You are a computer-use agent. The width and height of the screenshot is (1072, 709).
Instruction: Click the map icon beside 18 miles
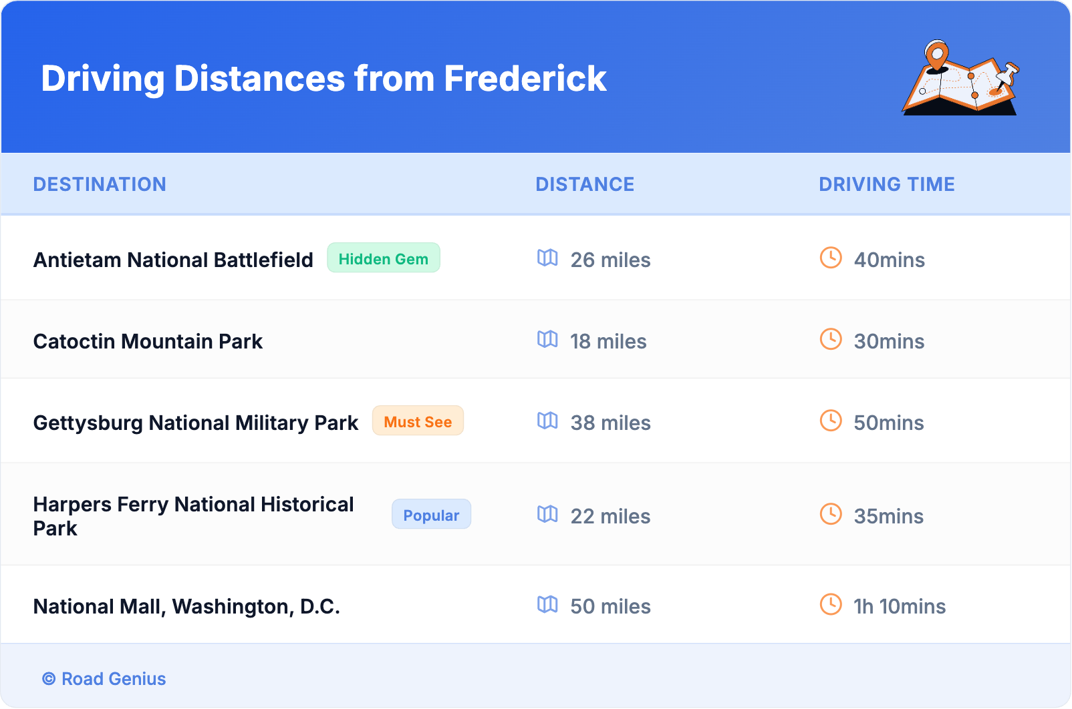click(547, 339)
